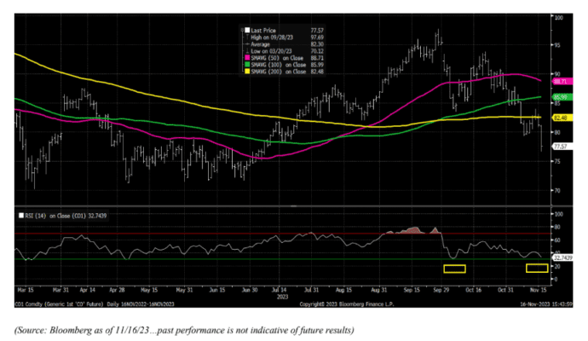Screen dimensions: 588x341
Task: Click the green 85.99 price axis tag
Action: [562, 97]
